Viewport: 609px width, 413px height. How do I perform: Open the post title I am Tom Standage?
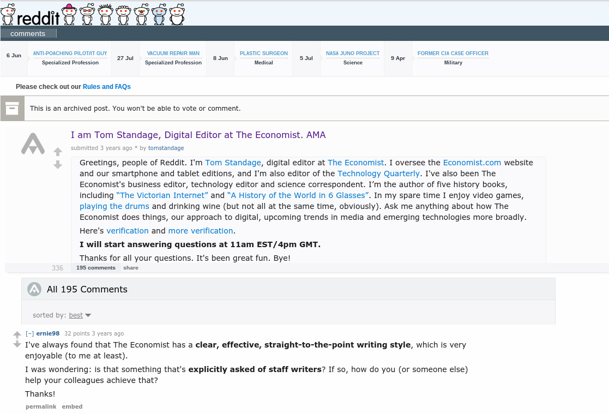[198, 135]
